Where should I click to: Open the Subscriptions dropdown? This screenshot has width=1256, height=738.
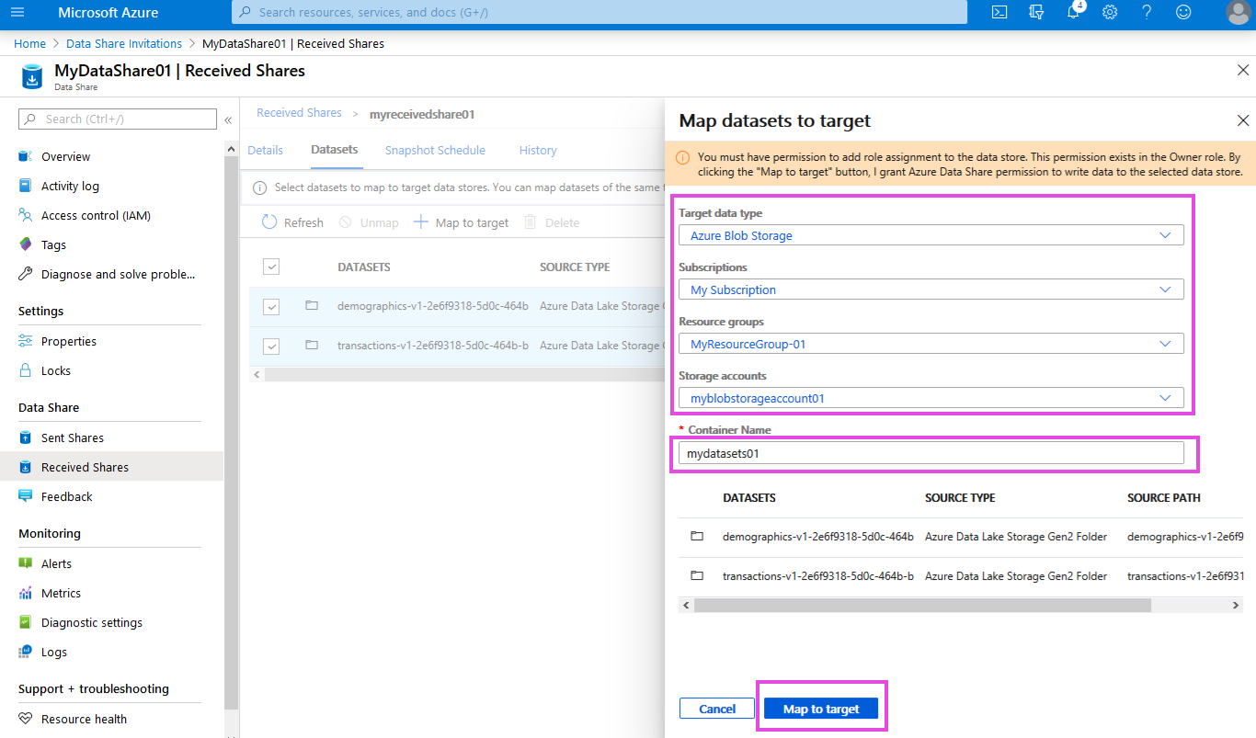click(x=931, y=290)
